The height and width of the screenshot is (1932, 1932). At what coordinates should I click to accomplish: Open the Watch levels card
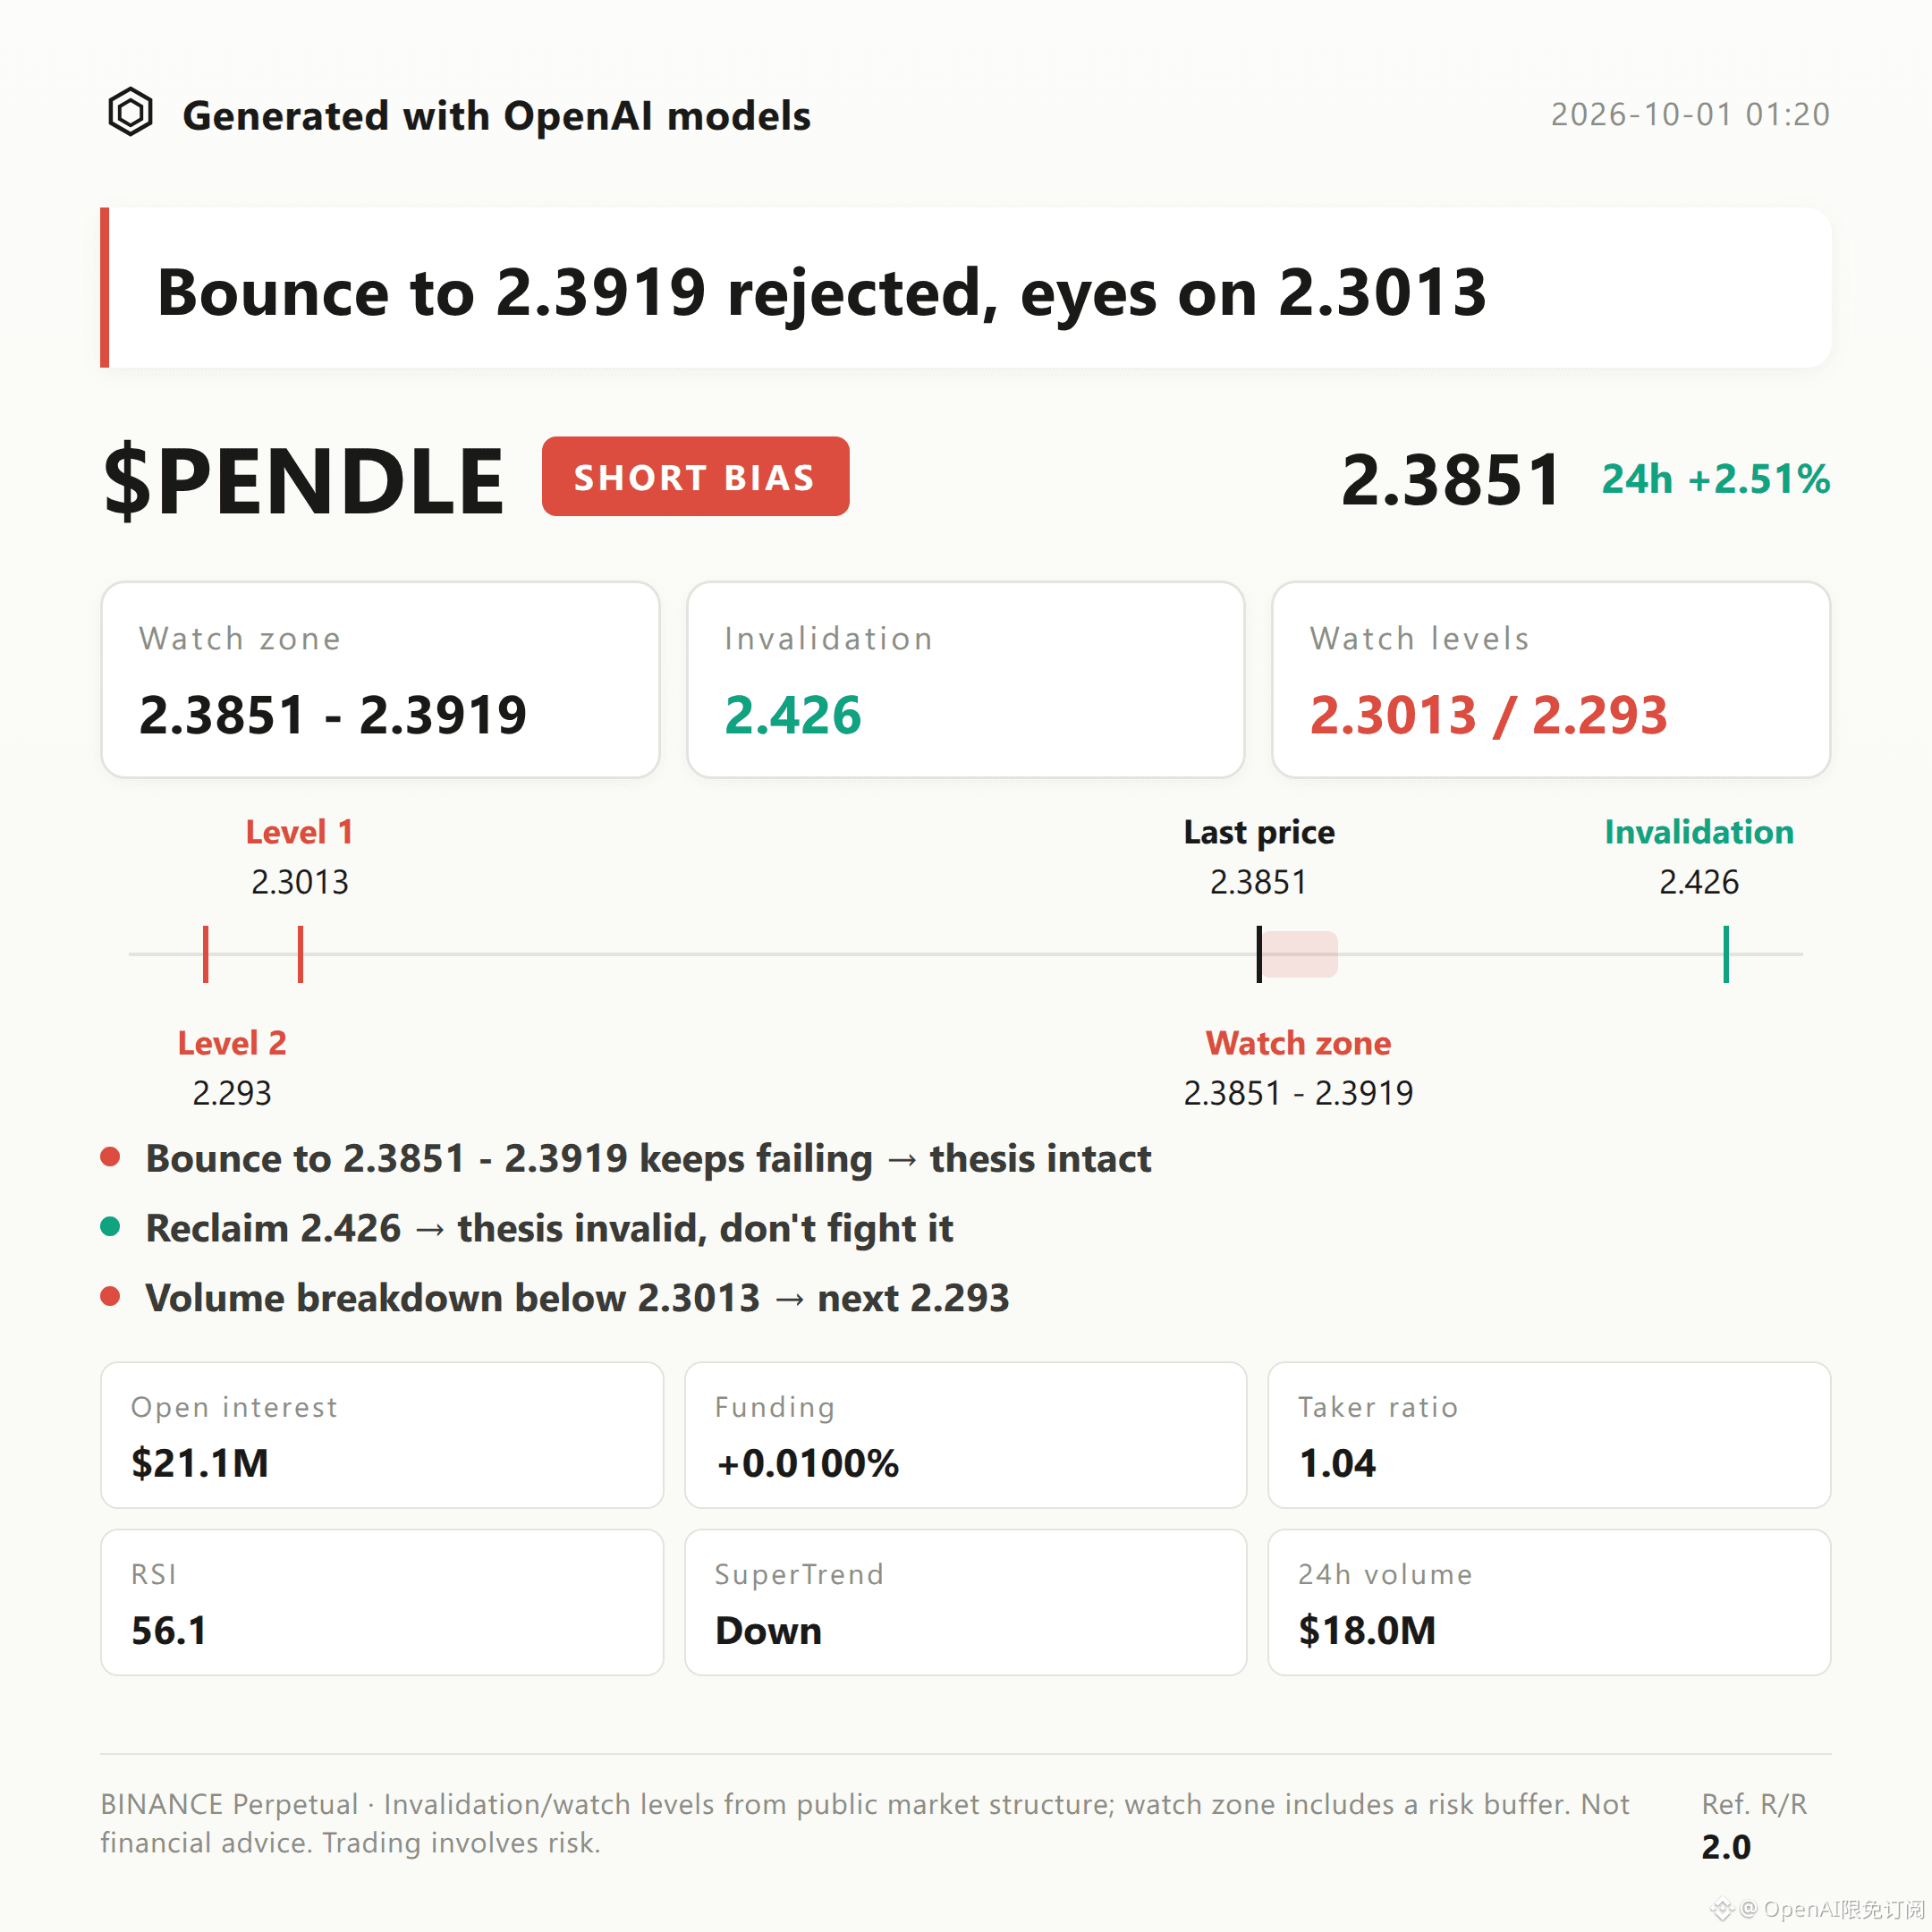point(1551,680)
